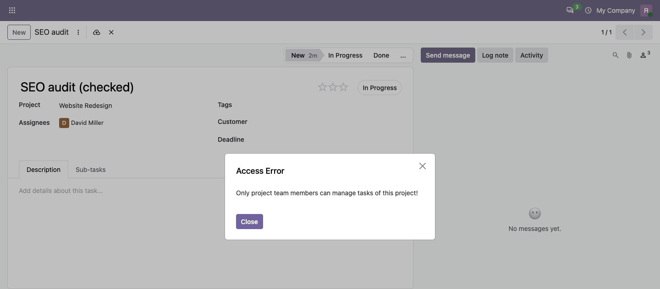
Task: Click the Deadline field
Action: pyautogui.click(x=329, y=139)
